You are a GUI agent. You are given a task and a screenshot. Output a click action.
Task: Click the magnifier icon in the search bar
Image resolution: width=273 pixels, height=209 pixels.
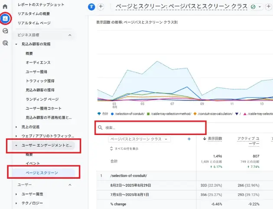100,128
